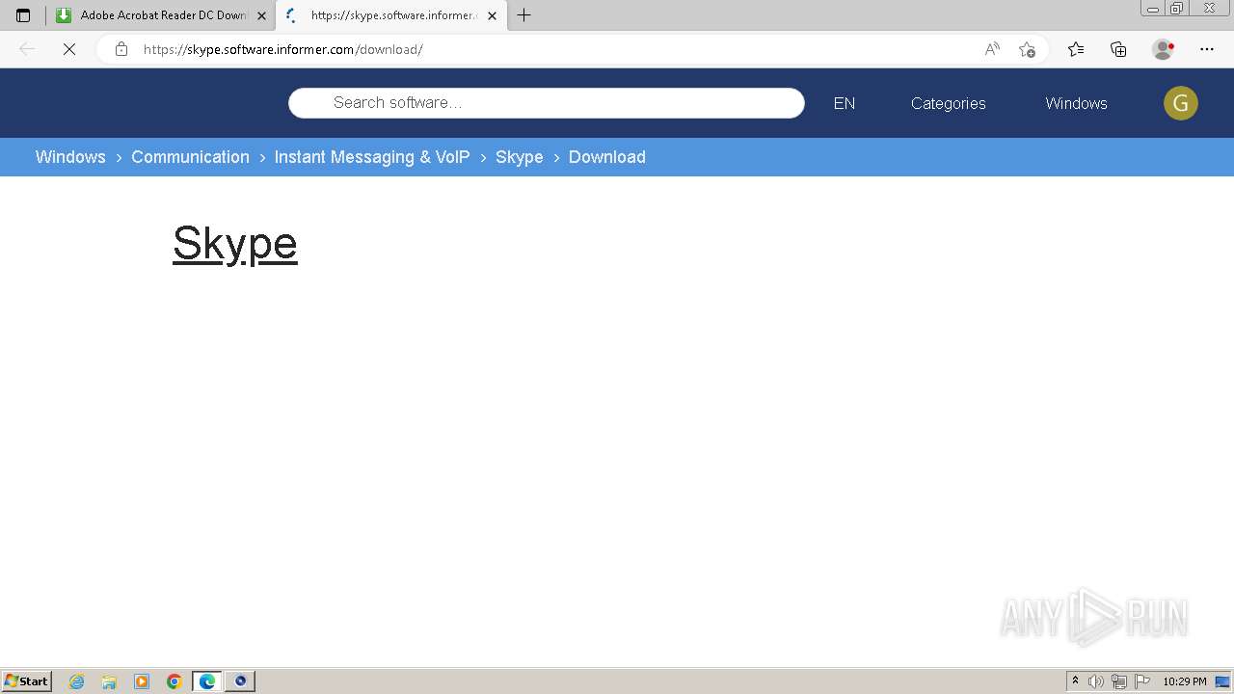Open media player from taskbar
The image size is (1234, 694).
click(142, 681)
